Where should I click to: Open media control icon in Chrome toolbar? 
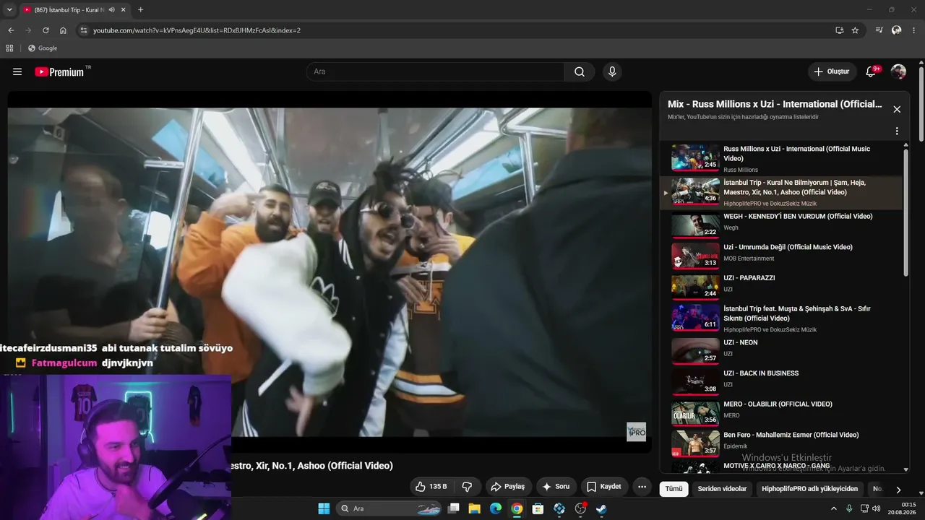[879, 30]
